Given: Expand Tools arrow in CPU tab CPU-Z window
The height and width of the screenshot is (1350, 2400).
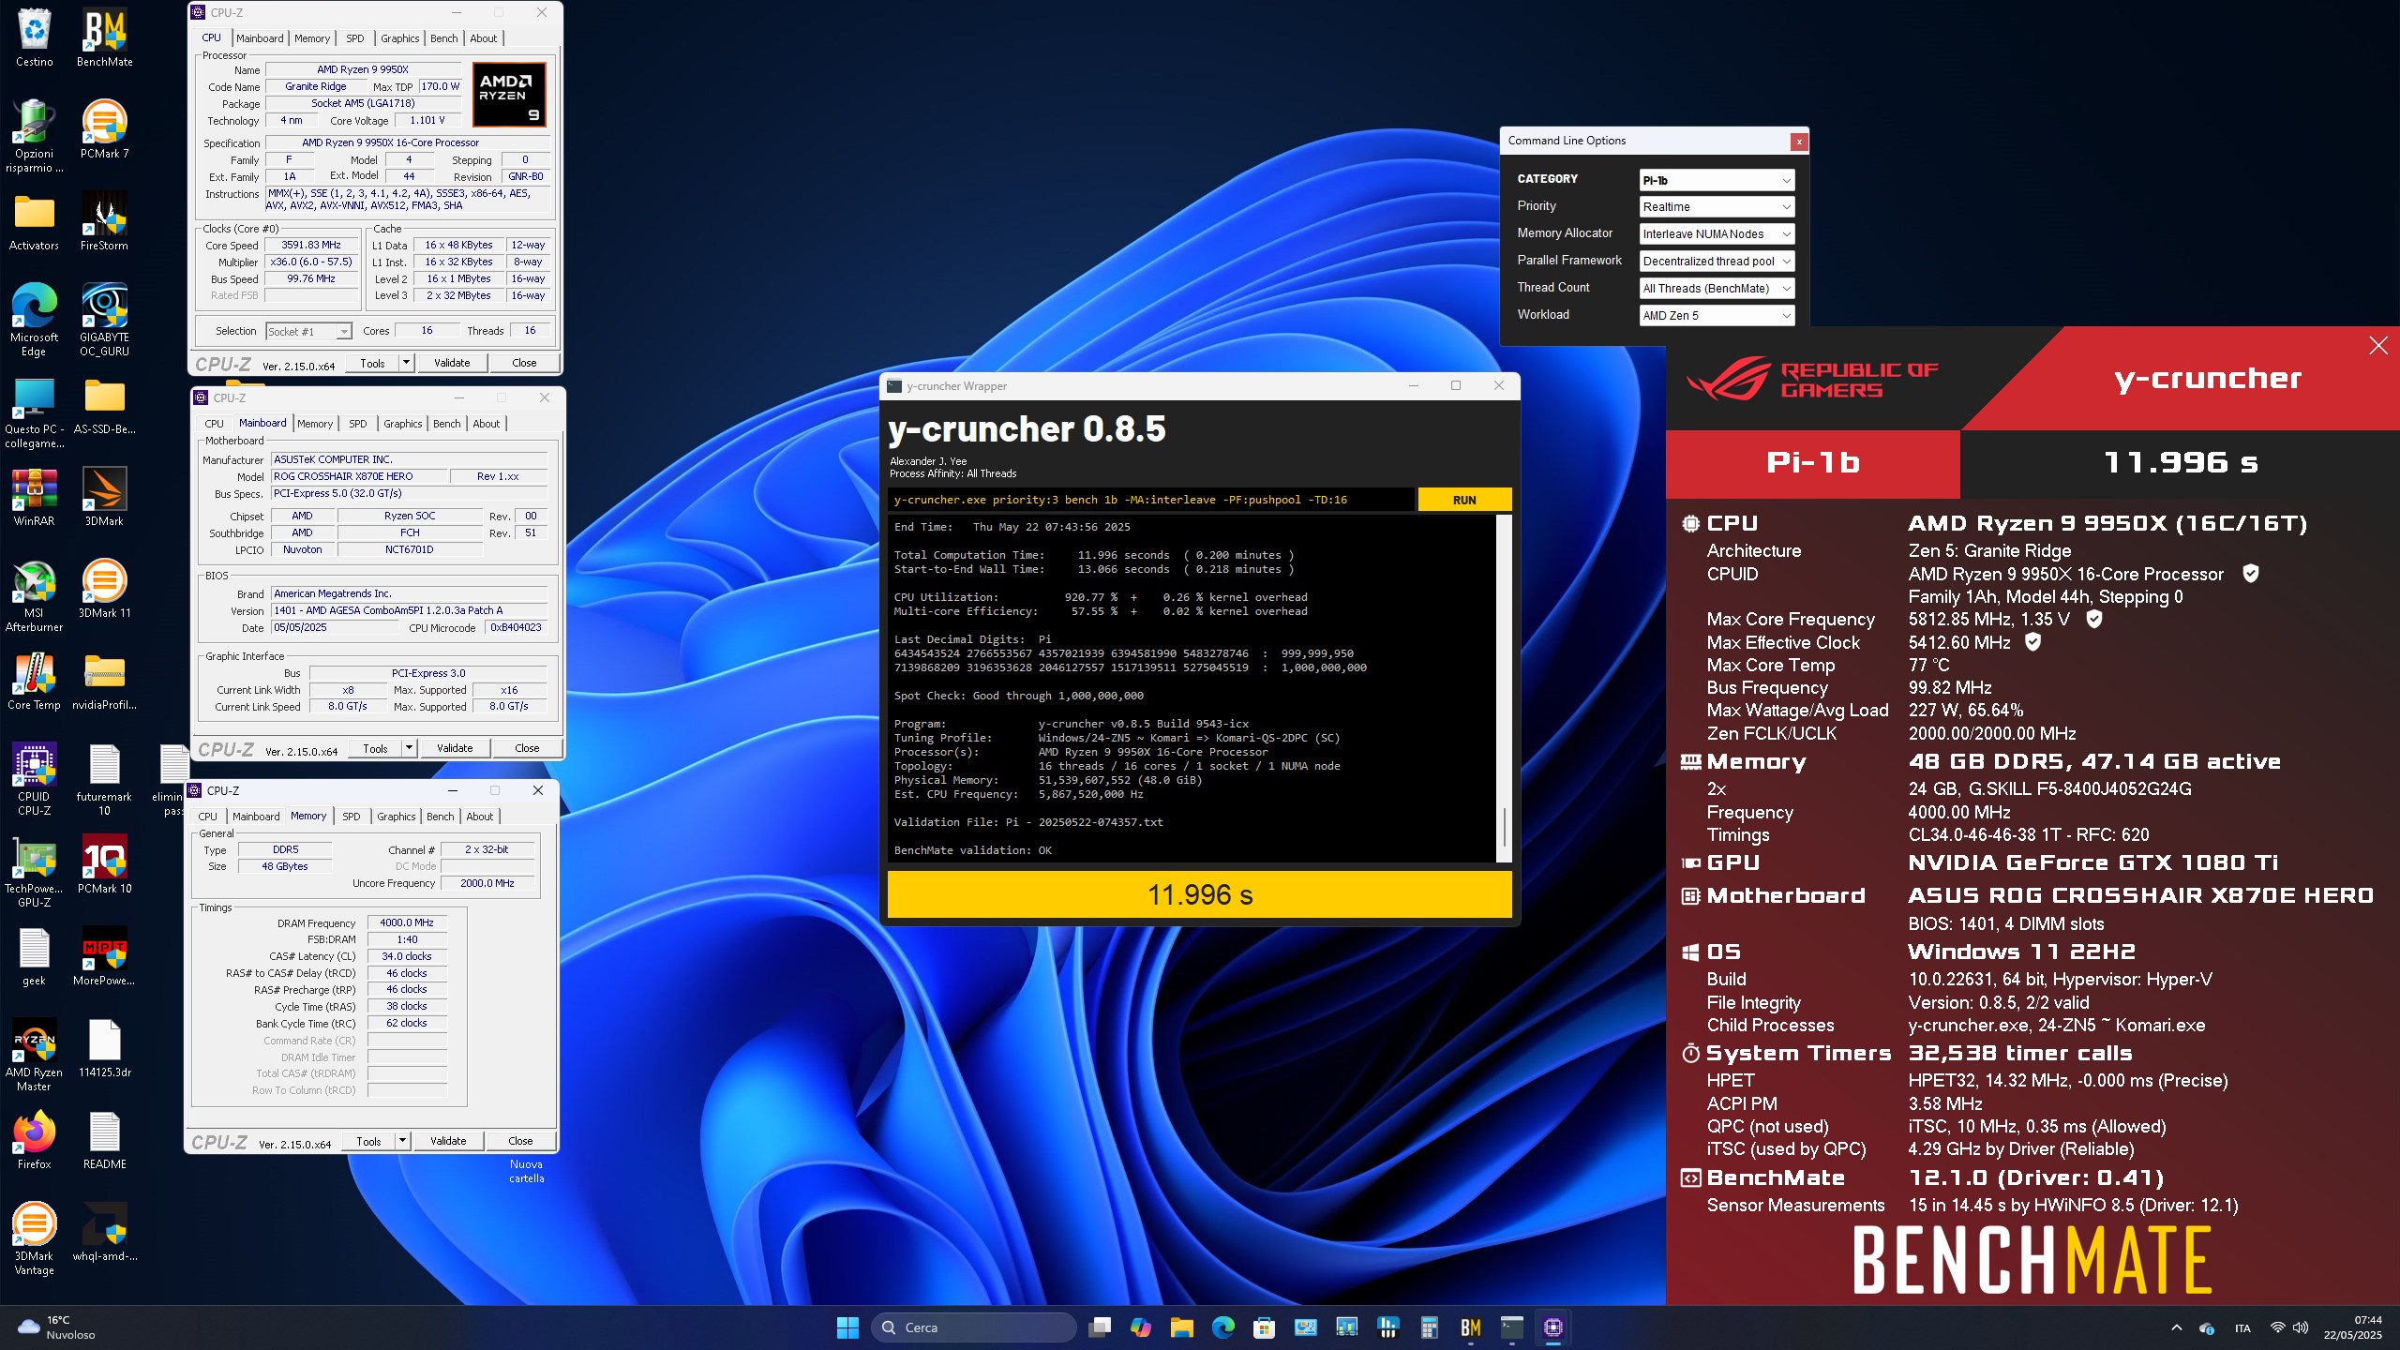Looking at the screenshot, I should (406, 363).
